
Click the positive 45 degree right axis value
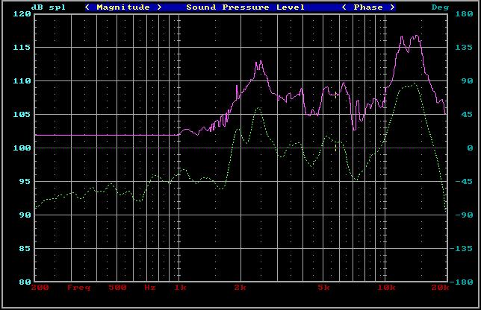[x=468, y=115]
